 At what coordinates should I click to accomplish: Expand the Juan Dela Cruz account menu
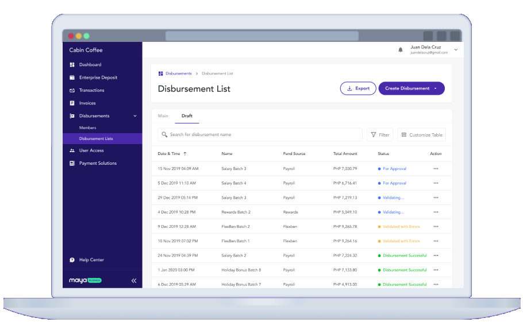pyautogui.click(x=456, y=50)
